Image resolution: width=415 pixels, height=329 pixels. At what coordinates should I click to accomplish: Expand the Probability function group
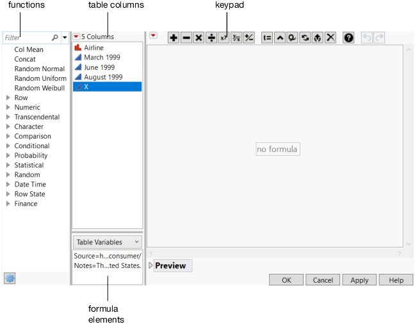pos(8,155)
